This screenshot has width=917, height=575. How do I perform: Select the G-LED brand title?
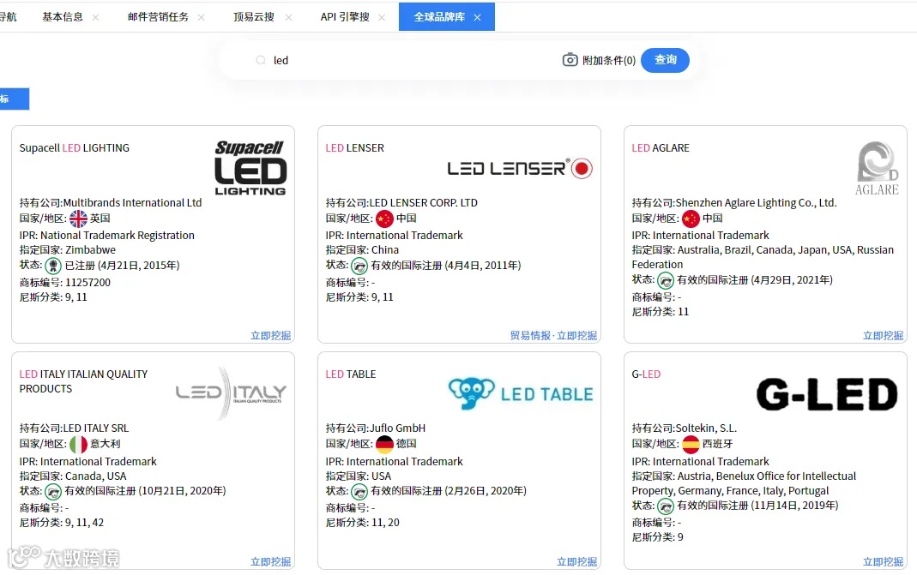(646, 374)
